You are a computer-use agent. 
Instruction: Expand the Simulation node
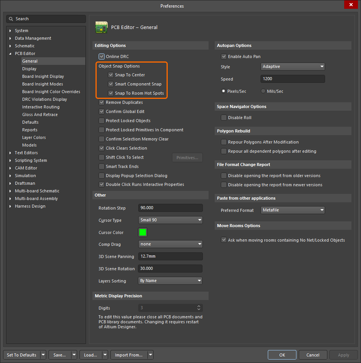[10, 176]
